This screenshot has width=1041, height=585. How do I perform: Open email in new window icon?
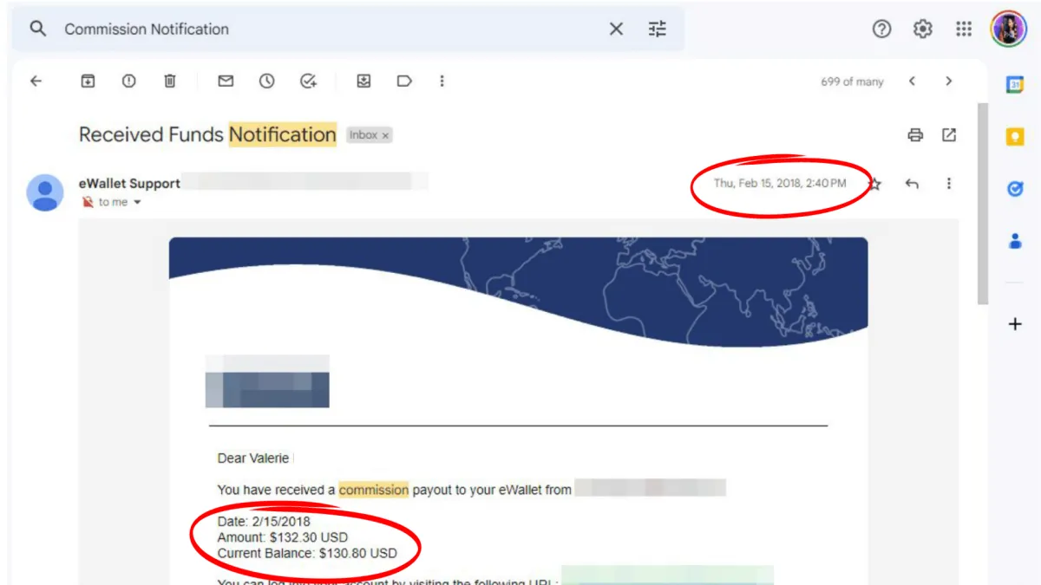coord(949,134)
